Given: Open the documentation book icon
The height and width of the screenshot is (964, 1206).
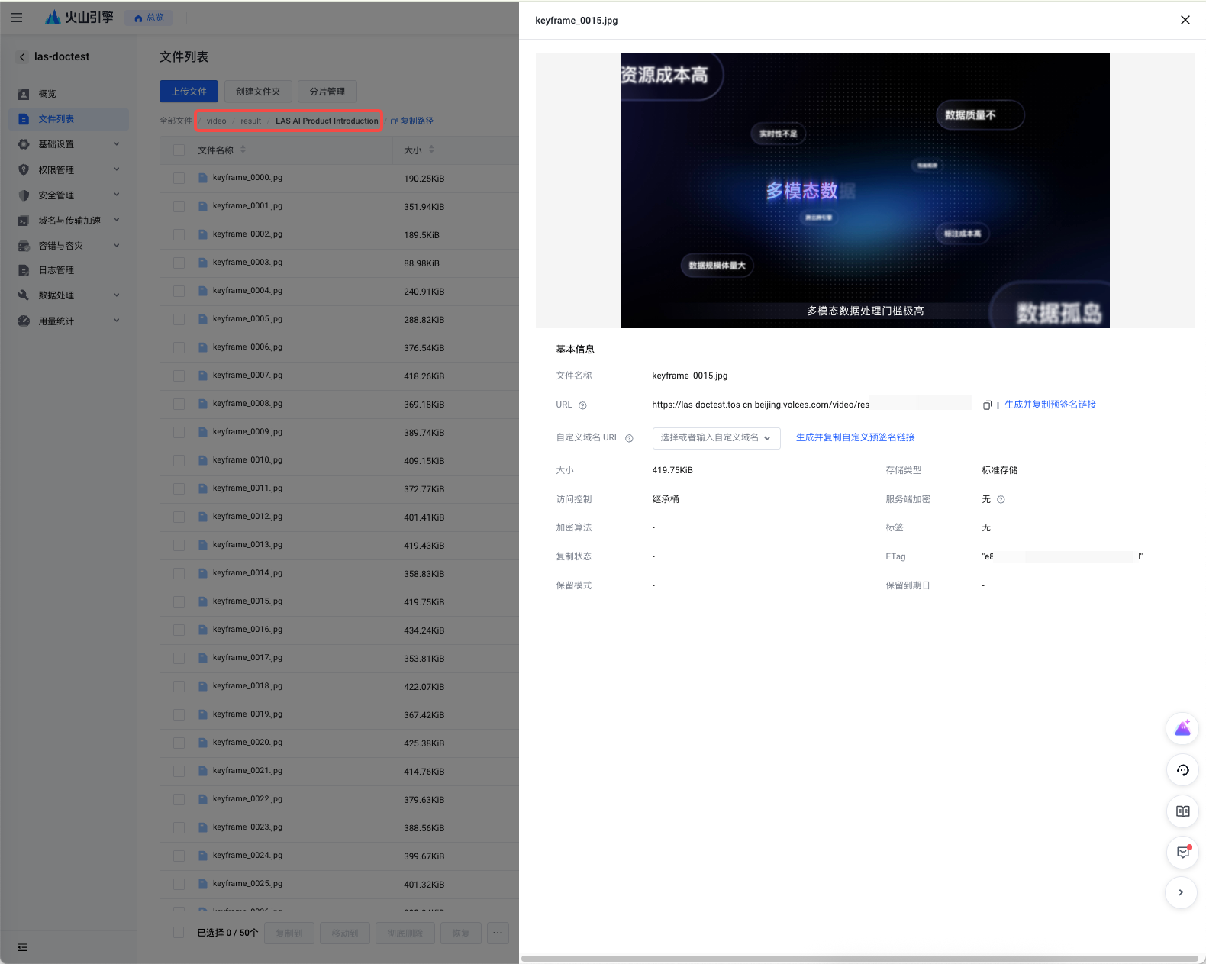Looking at the screenshot, I should (x=1182, y=811).
